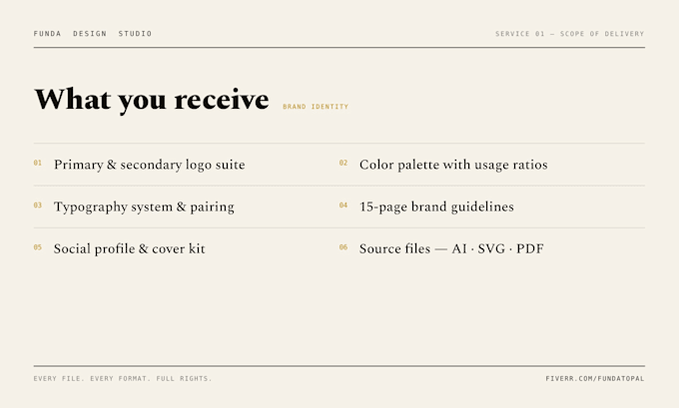This screenshot has width=679, height=408.
Task: Select 15-page brand guidelines item
Action: click(436, 206)
